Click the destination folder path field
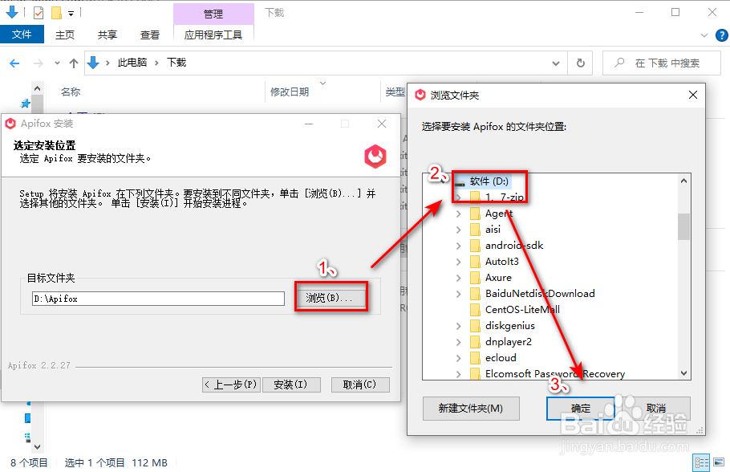The width and height of the screenshot is (730, 472). click(x=158, y=299)
